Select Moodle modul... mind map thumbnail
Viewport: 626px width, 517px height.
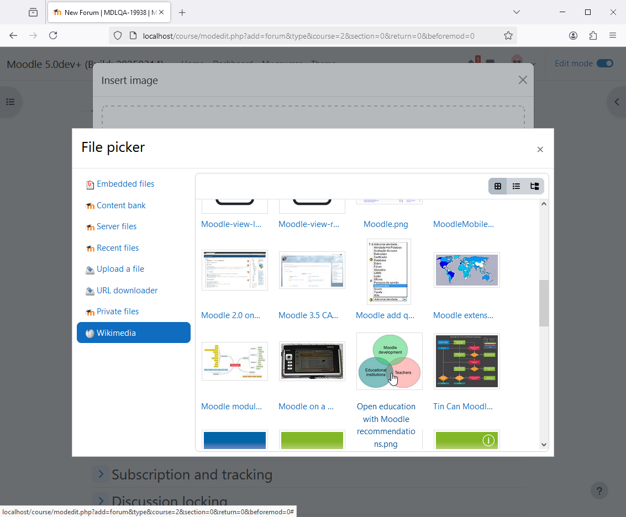235,361
